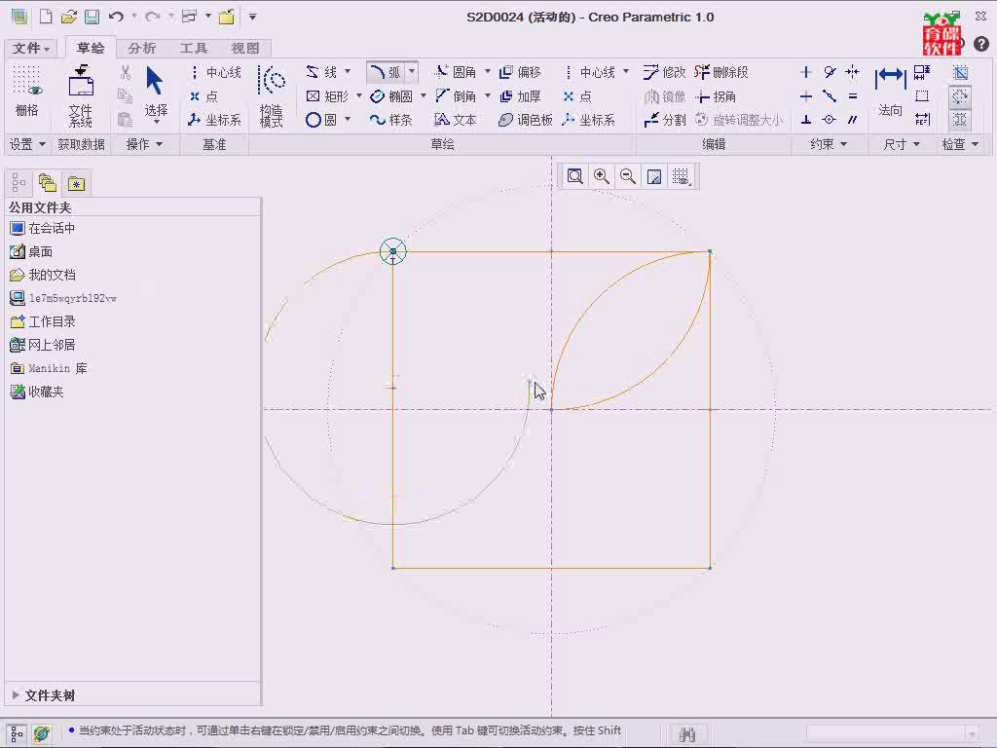Open the model tree navigator tab
The height and width of the screenshot is (748, 997).
click(18, 183)
